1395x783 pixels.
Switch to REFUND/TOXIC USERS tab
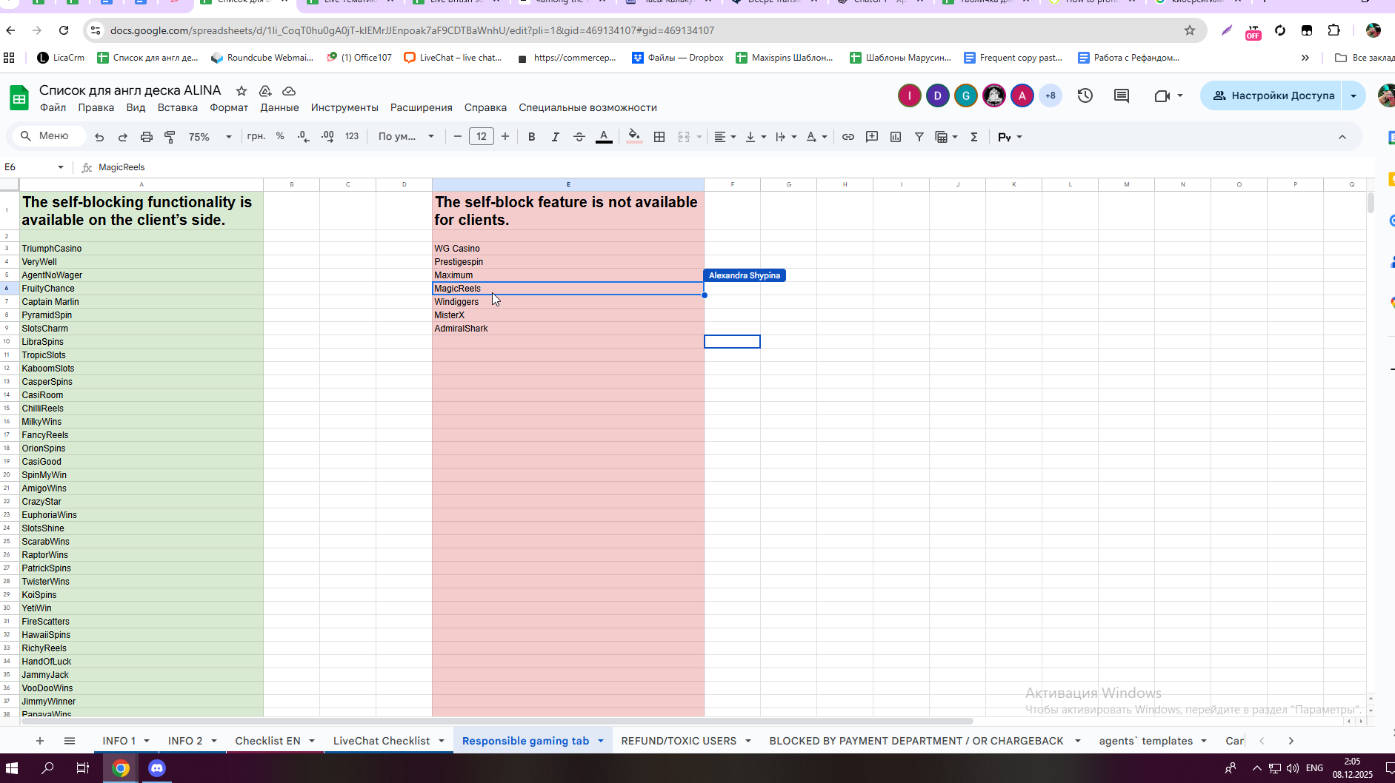point(679,741)
